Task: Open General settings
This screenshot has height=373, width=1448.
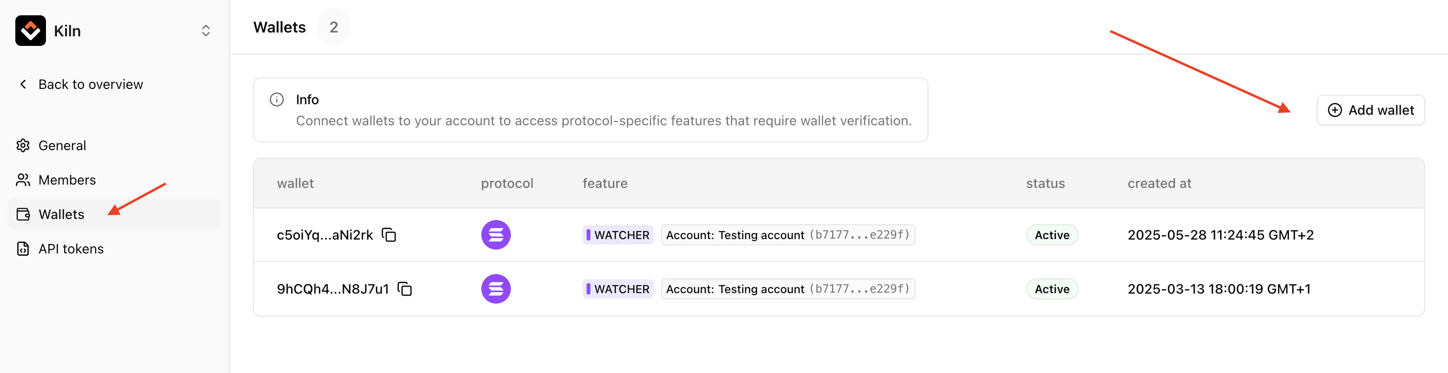Action: (x=62, y=145)
